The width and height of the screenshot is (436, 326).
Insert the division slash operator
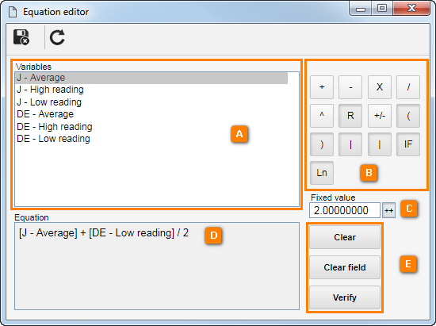click(x=408, y=87)
